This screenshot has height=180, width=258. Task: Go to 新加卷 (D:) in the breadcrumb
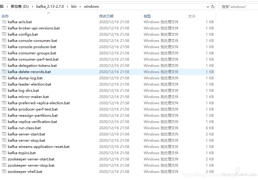tap(20, 7)
